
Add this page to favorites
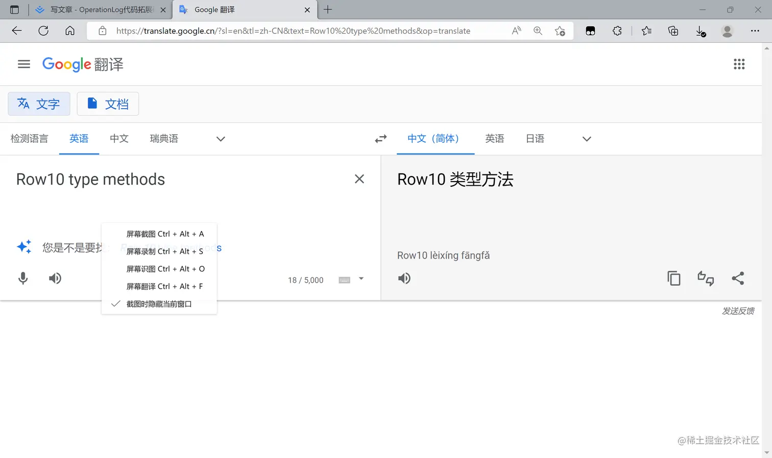point(560,31)
